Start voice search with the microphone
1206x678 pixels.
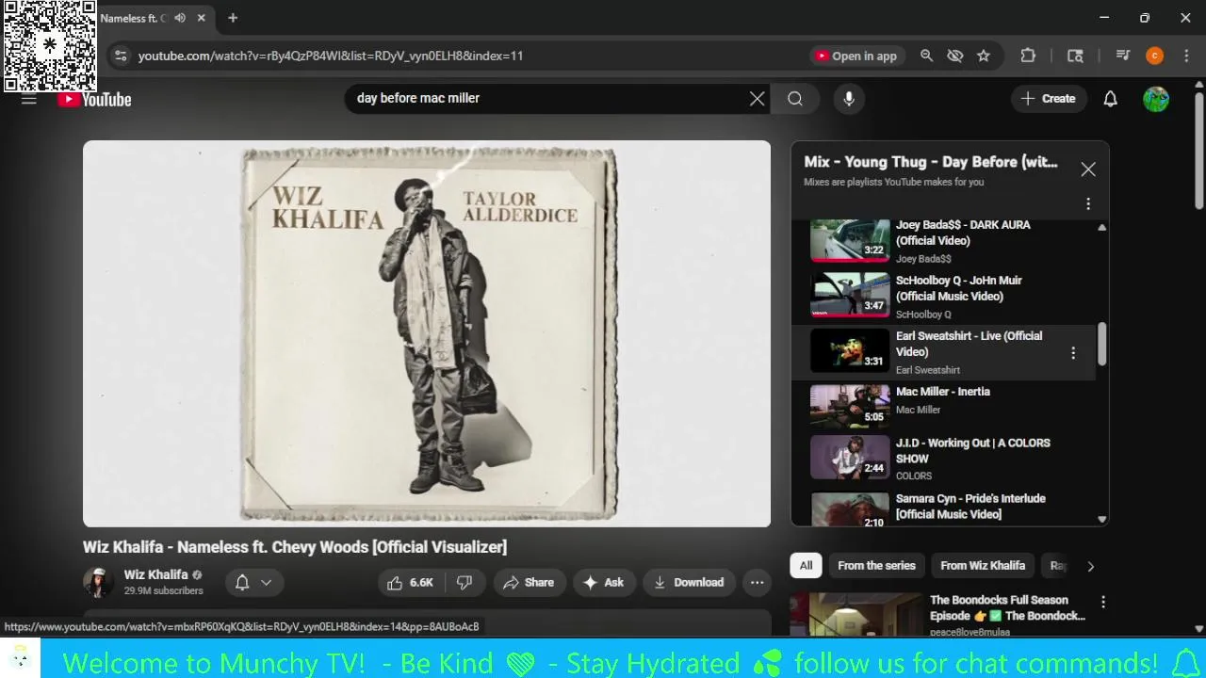849,98
